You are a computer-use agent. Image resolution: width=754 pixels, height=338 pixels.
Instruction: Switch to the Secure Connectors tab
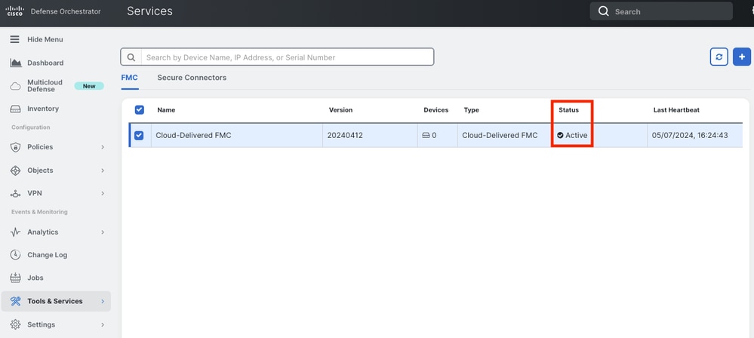(x=192, y=78)
